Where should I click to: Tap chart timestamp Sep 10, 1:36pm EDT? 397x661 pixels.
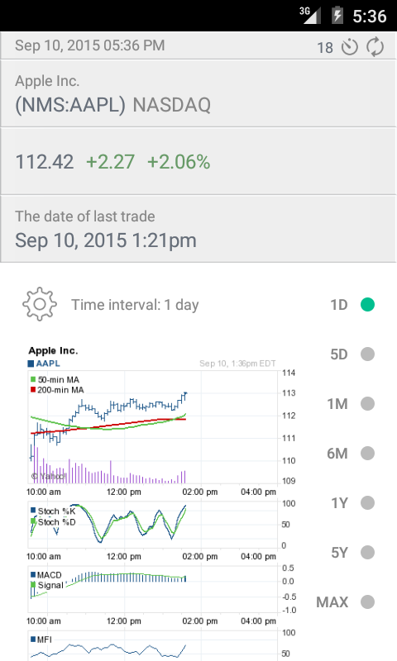pyautogui.click(x=237, y=364)
